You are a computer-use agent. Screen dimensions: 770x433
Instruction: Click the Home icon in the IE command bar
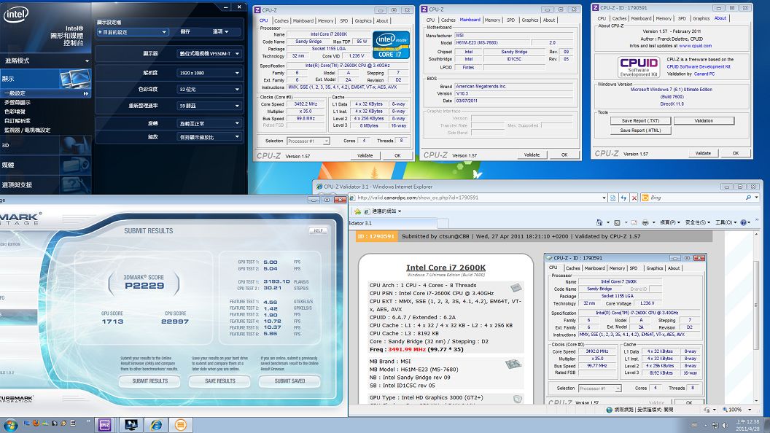pyautogui.click(x=599, y=222)
